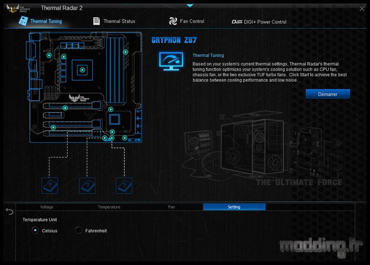Click the sensor below the chipset

click(x=112, y=132)
